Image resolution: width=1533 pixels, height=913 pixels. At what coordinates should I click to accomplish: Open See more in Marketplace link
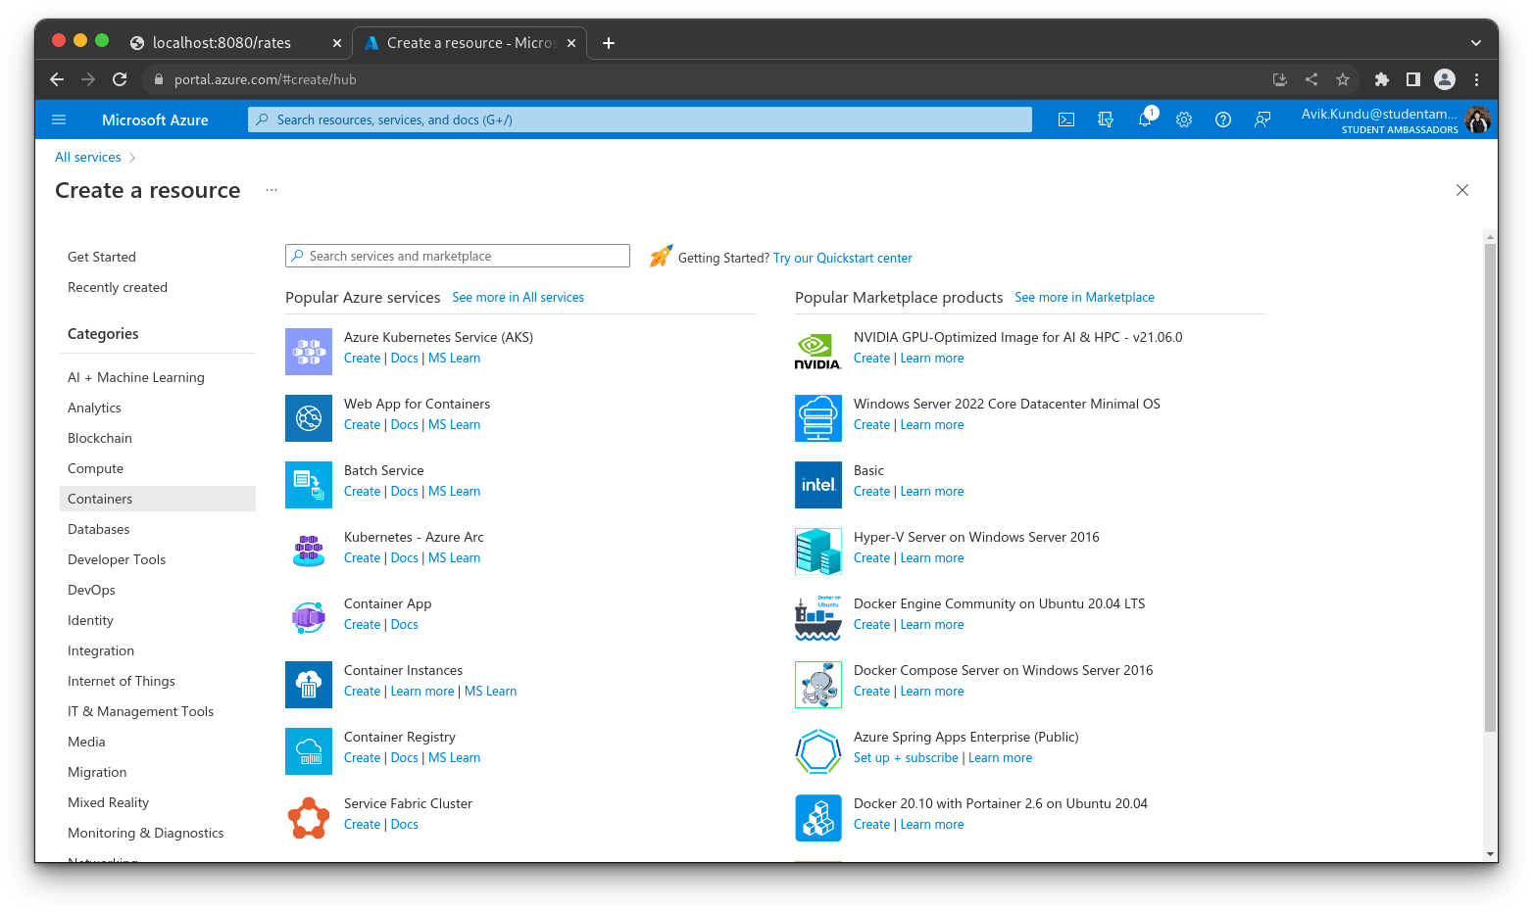coord(1084,297)
